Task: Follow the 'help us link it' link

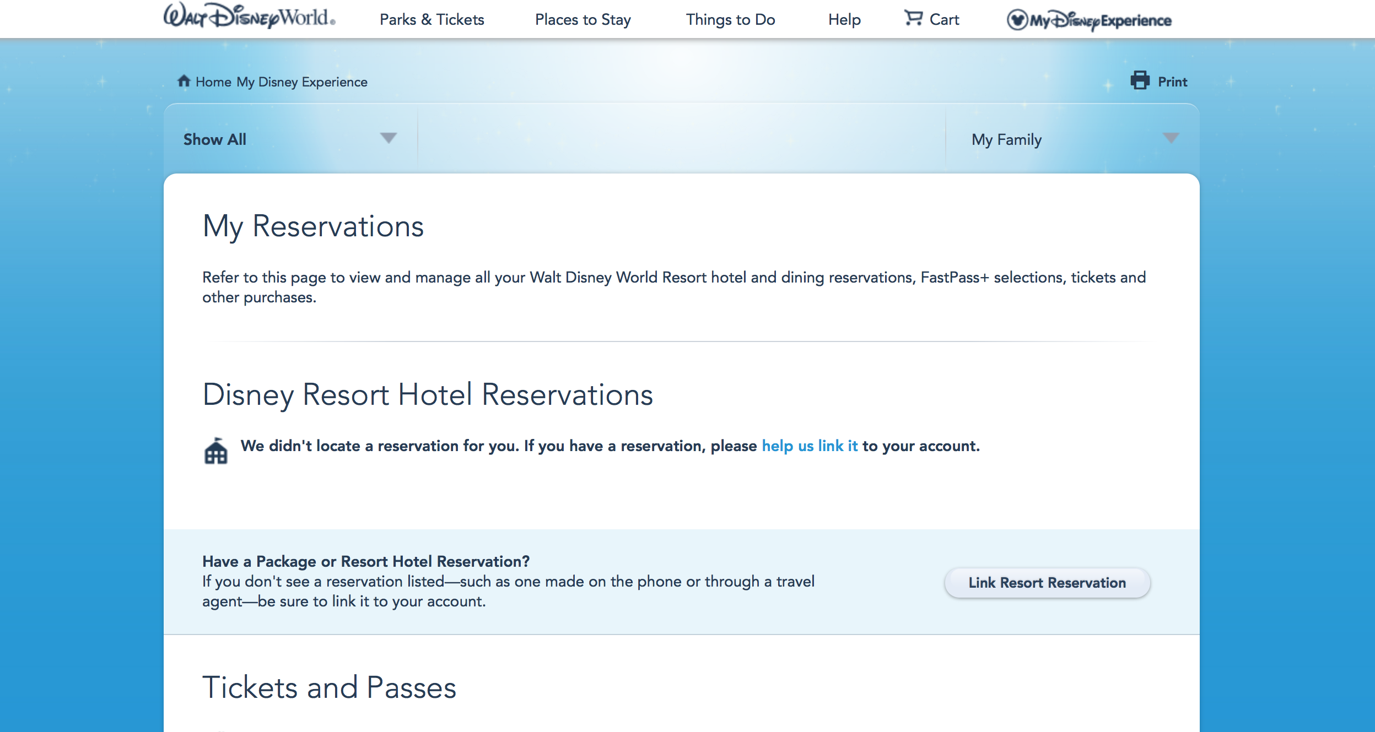Action: point(810,446)
